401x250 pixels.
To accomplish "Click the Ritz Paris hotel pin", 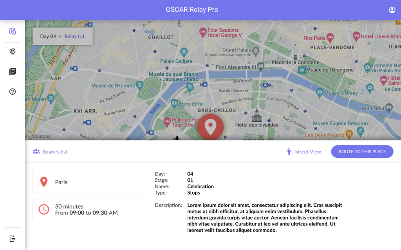I will [x=330, y=38].
